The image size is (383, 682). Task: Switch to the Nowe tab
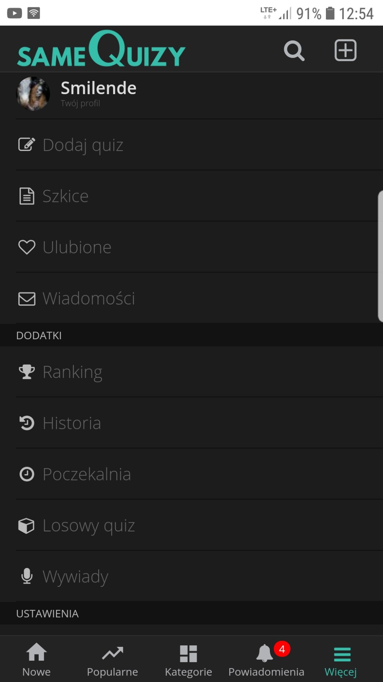(36, 660)
